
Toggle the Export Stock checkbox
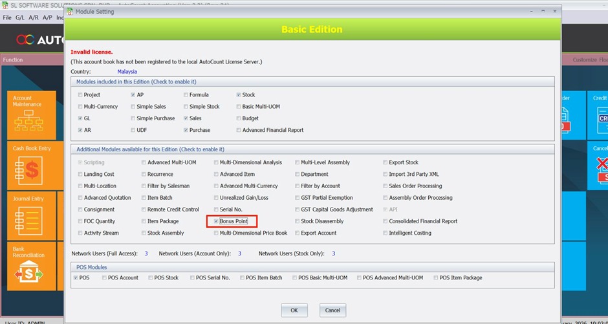[385, 163]
